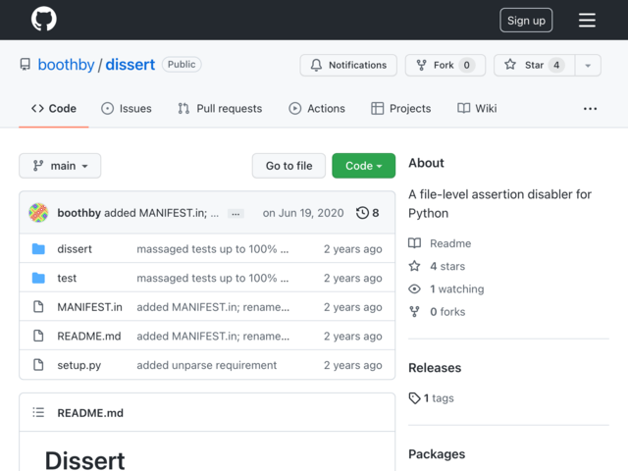The image size is (628, 471).
Task: Expand the green Code dropdown button
Action: pyautogui.click(x=364, y=166)
